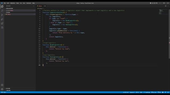Click the JavaScript language mode indicator
170x95 pixels.
click(147, 92)
